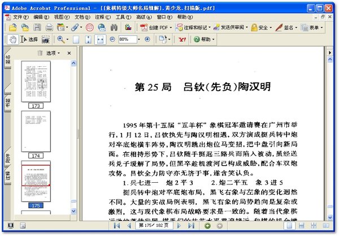Click the Fit Page icon
The width and height of the screenshot is (339, 236).
click(88, 40)
